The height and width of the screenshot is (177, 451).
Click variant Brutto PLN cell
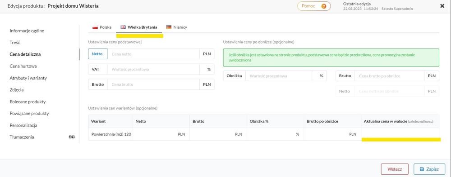(x=218, y=134)
